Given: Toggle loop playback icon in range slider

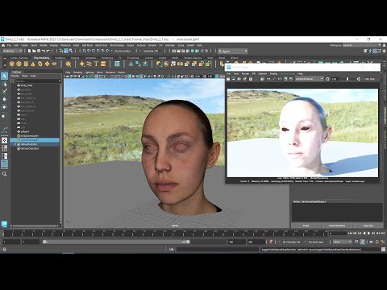Looking at the screenshot, I should point(356,242).
